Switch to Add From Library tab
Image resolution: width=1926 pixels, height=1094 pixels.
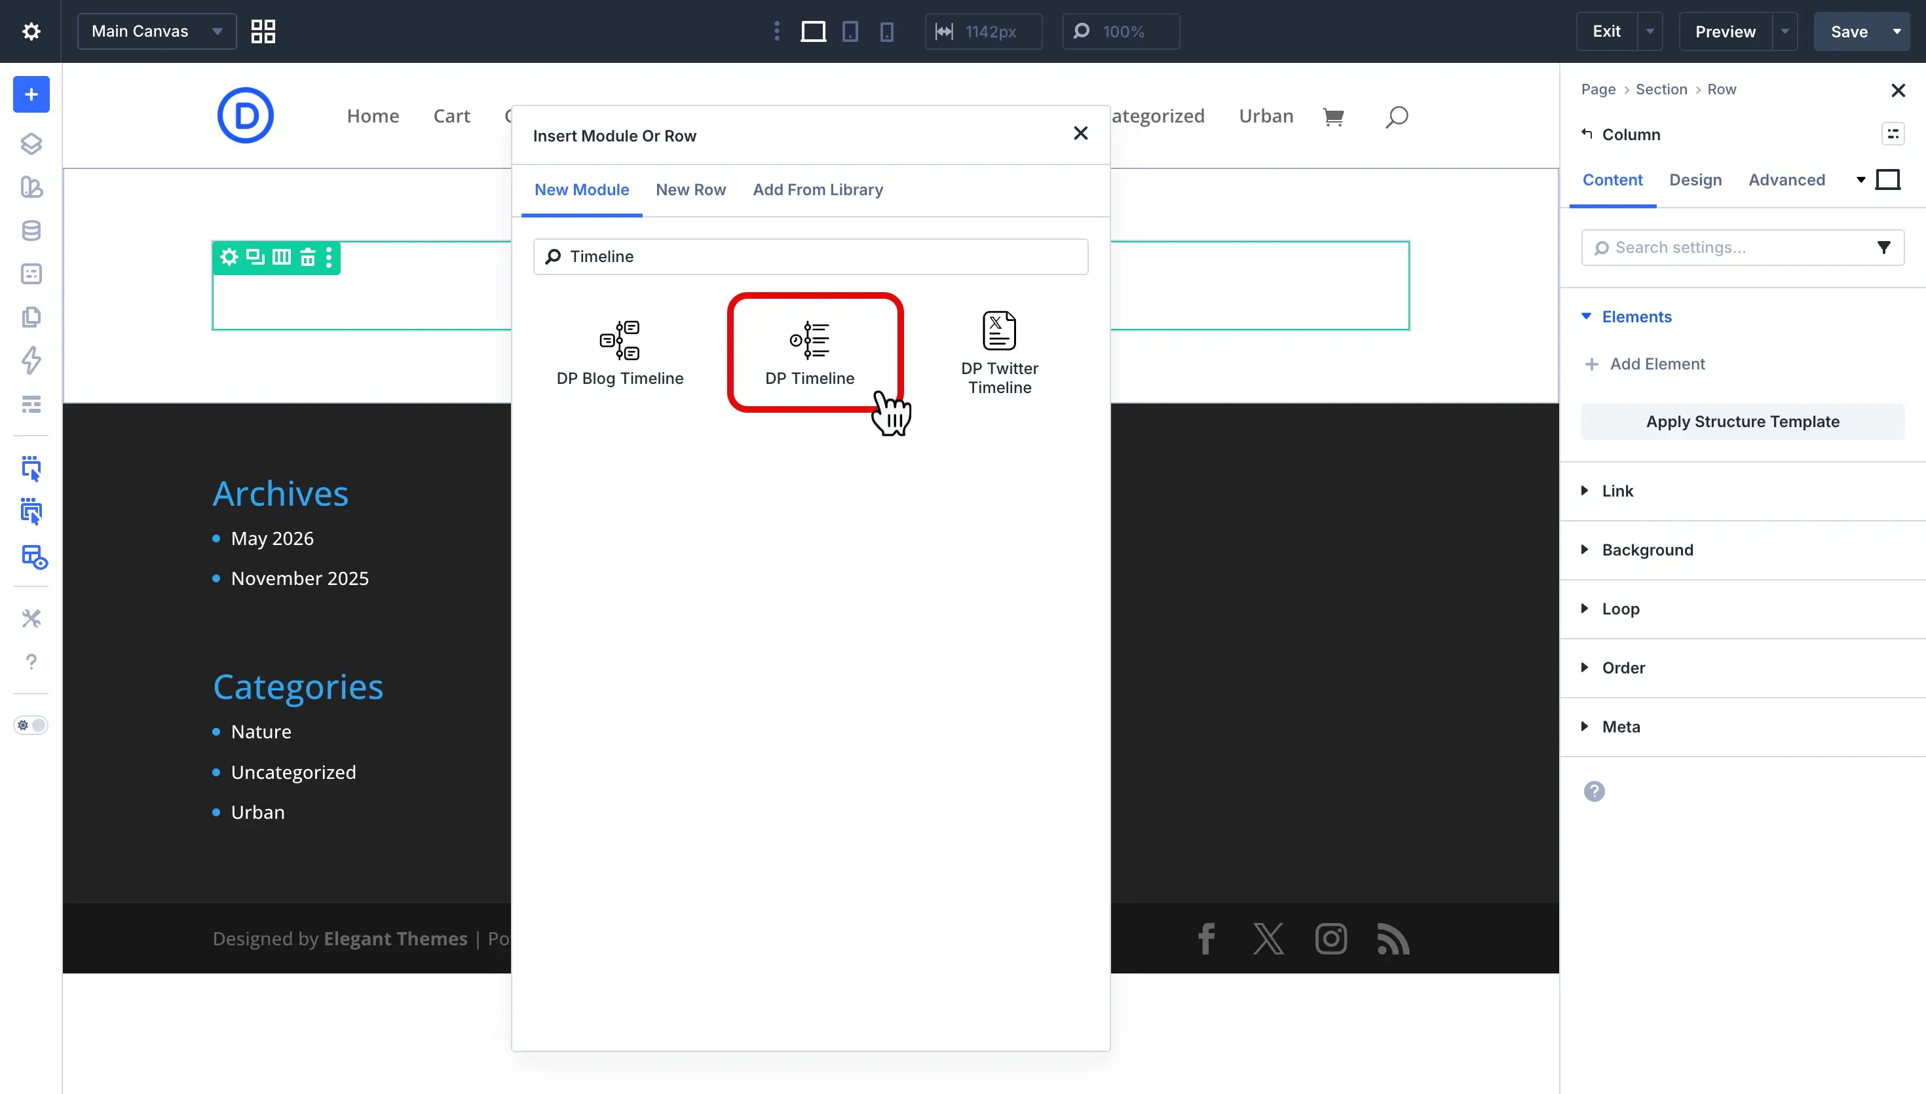(x=818, y=190)
